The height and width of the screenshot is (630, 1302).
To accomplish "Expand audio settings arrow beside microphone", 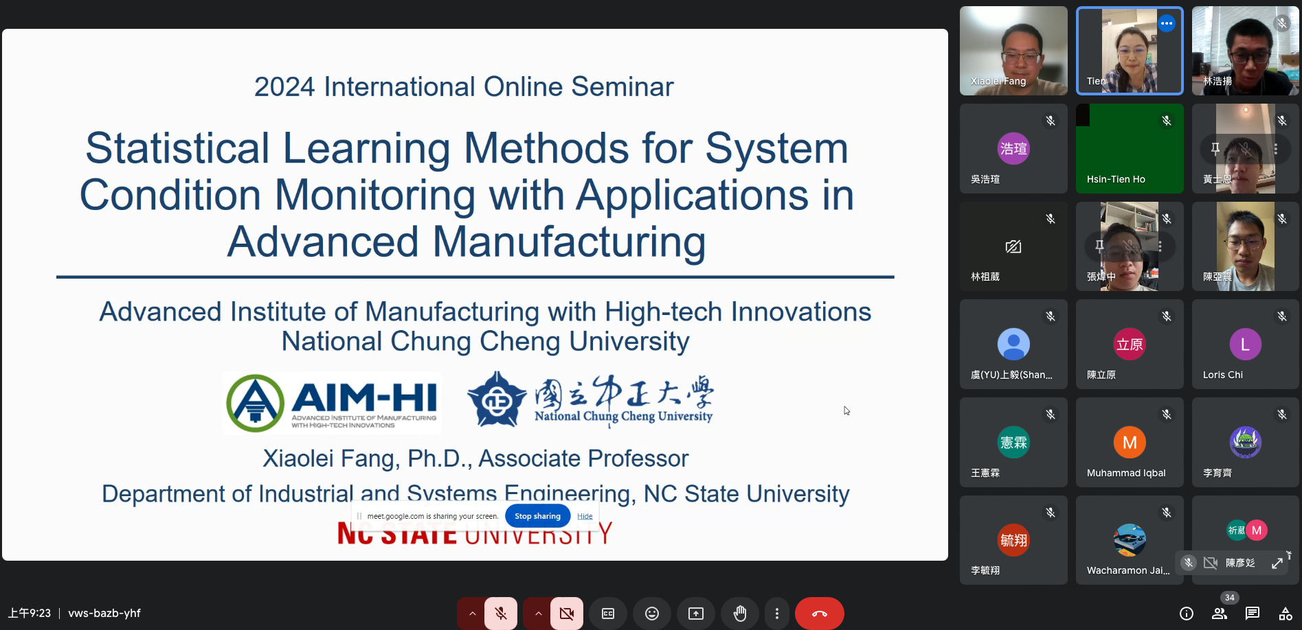I will [x=472, y=614].
